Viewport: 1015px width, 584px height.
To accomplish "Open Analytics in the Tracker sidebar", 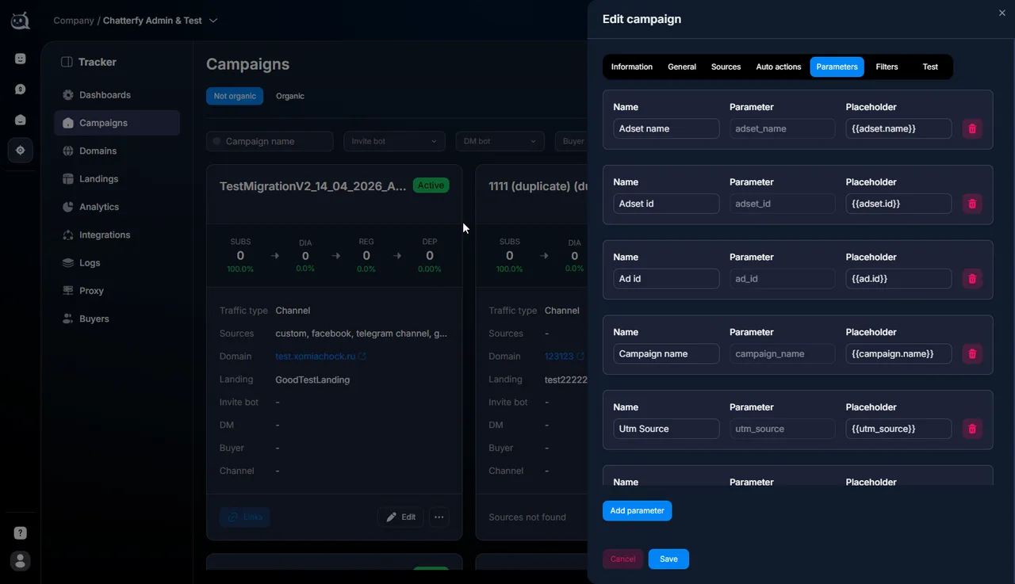I will pyautogui.click(x=99, y=207).
